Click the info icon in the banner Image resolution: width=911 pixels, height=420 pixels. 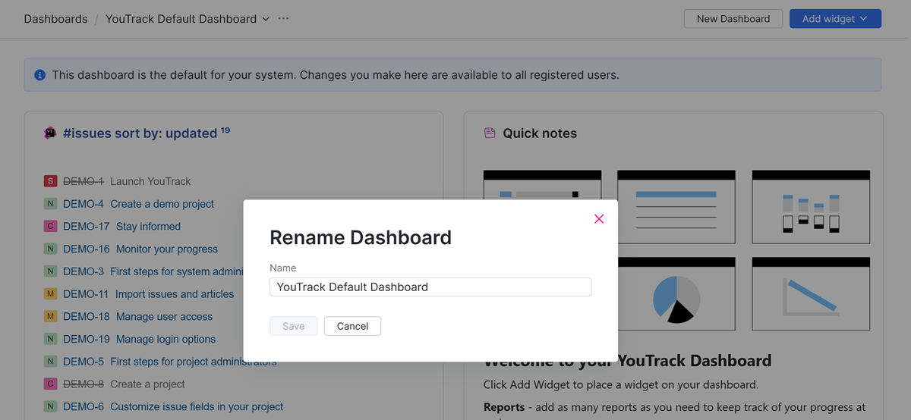pos(39,75)
